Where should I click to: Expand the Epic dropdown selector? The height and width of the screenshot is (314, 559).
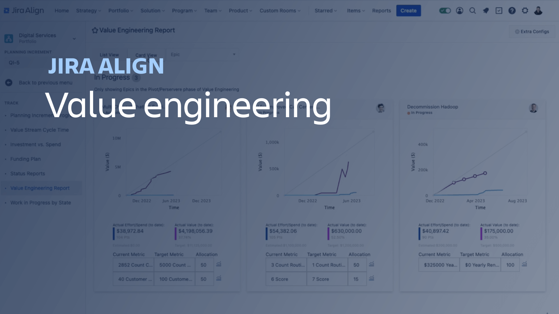point(233,54)
